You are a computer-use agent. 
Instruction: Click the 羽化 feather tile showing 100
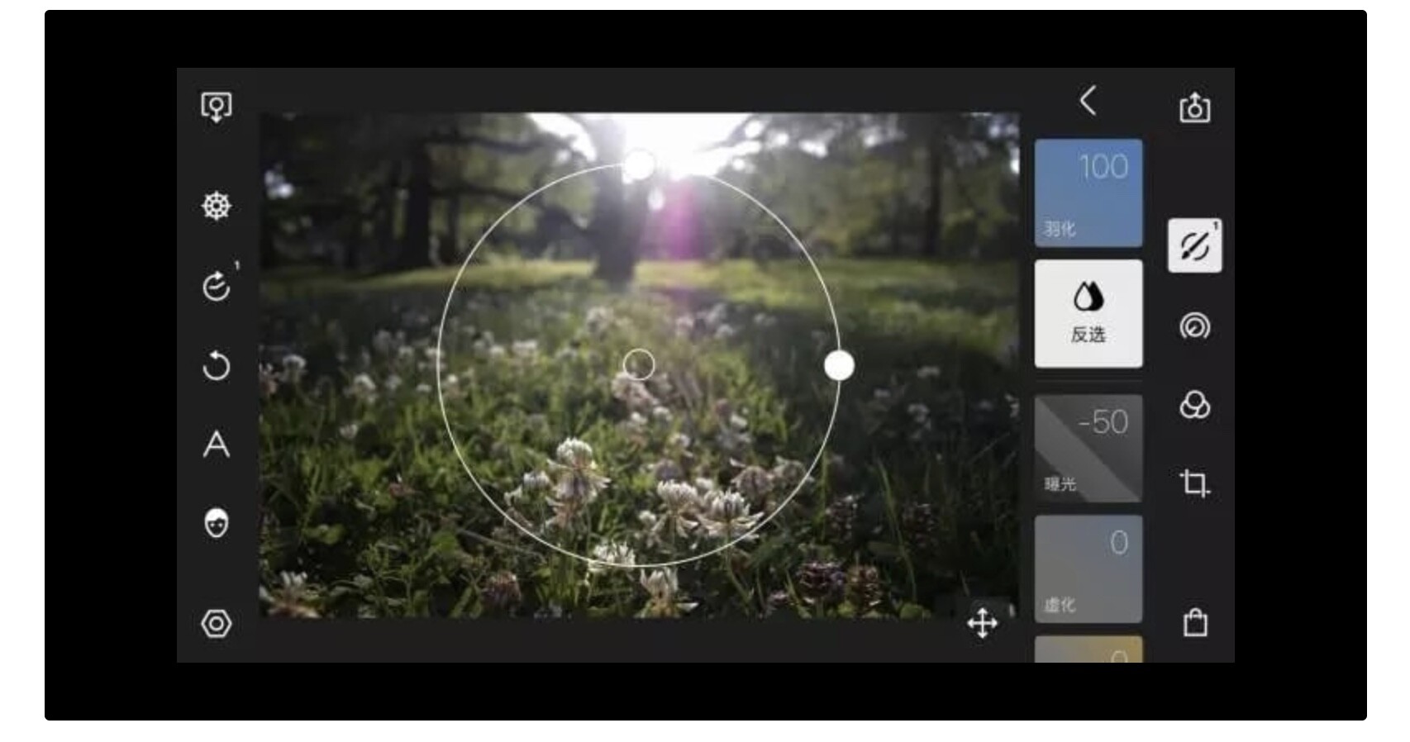1088,193
